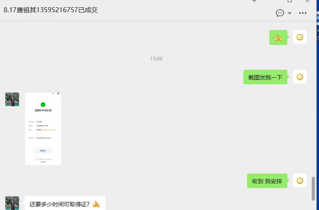
Task: Open own avatar beside 收到 我安排
Action: pyautogui.click(x=300, y=180)
